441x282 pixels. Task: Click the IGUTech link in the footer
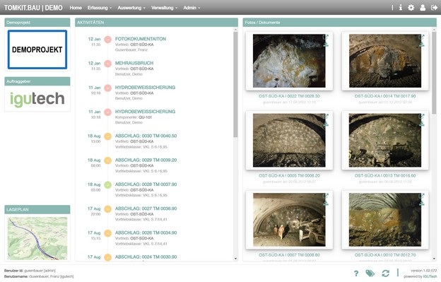tap(430, 276)
